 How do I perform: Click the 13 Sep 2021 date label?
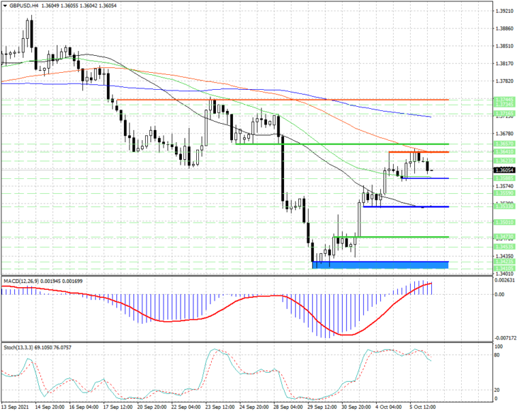click(15, 407)
